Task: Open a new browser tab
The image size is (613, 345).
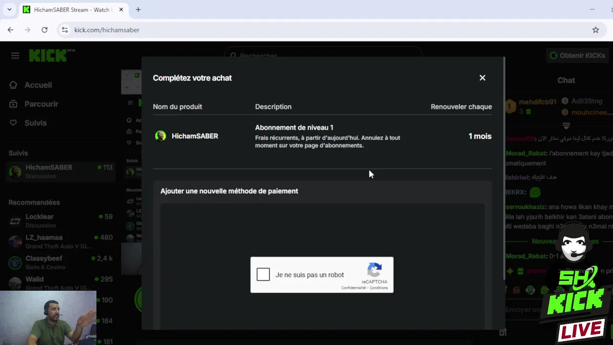Action: 138,10
